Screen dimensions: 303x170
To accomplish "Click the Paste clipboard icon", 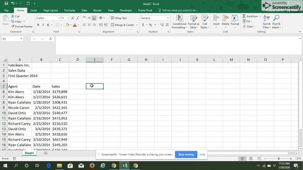I will (5, 19).
